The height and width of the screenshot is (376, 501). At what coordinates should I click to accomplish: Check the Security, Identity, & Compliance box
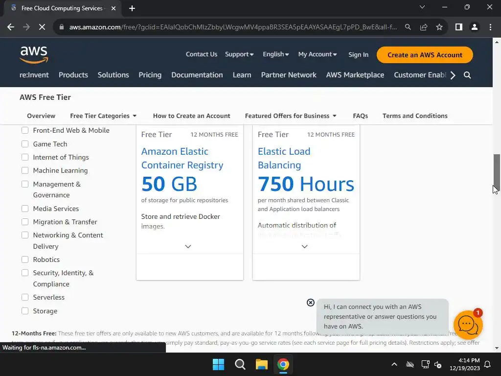coord(25,273)
